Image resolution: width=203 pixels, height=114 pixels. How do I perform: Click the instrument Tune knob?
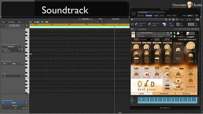pyautogui.click(x=178, y=33)
